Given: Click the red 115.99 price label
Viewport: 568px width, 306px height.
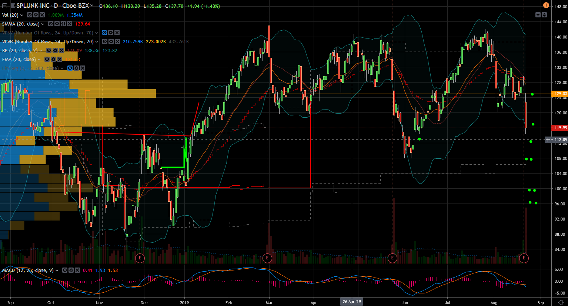Looking at the screenshot, I should coord(560,128).
